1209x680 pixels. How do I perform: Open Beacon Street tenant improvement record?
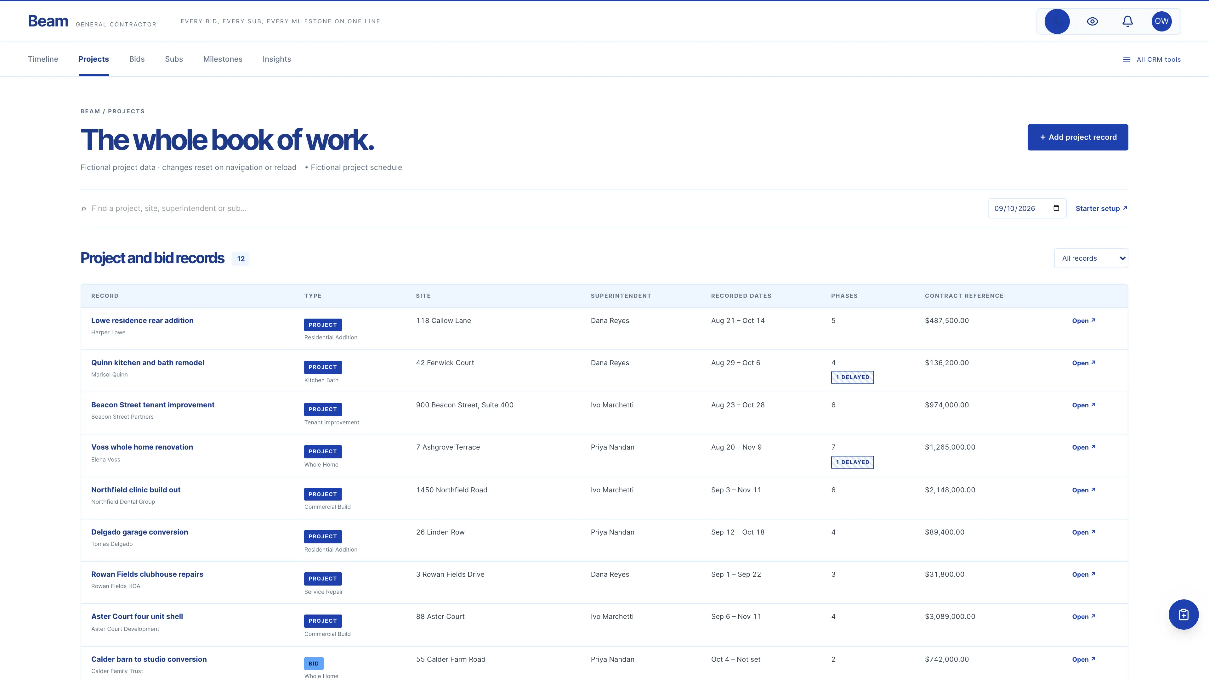[x=152, y=405]
